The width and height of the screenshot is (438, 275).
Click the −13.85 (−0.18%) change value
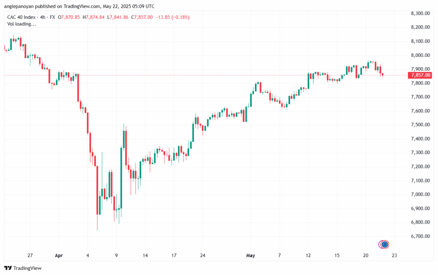(x=172, y=17)
